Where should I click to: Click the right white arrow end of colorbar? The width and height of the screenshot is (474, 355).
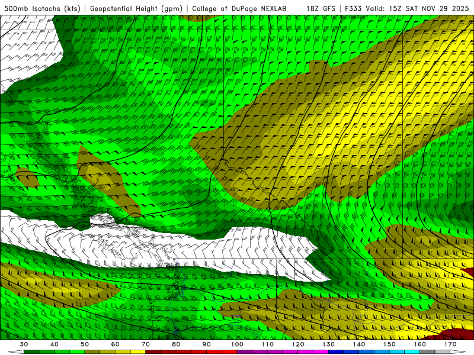pos(457,352)
